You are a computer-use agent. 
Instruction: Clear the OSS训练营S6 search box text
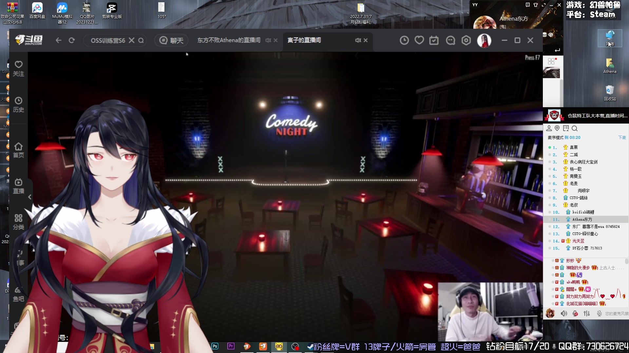[x=131, y=40]
